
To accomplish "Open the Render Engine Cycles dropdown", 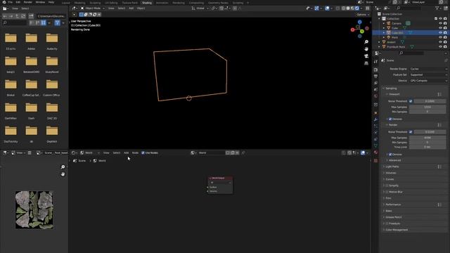I will (428, 69).
